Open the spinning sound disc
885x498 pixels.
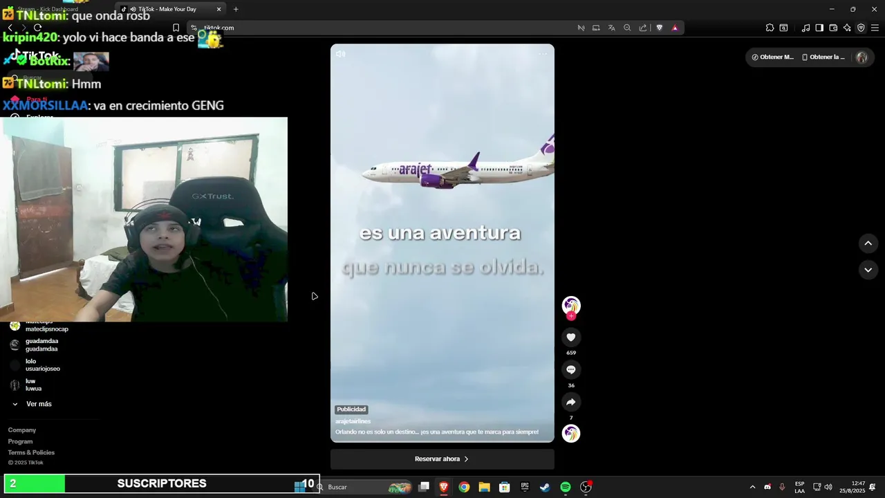(x=571, y=434)
